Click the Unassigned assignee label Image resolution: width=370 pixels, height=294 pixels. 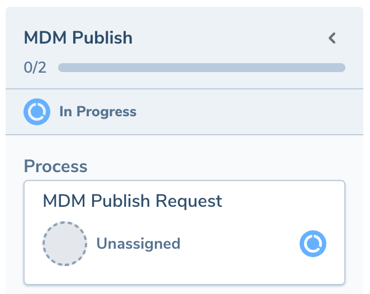click(138, 244)
